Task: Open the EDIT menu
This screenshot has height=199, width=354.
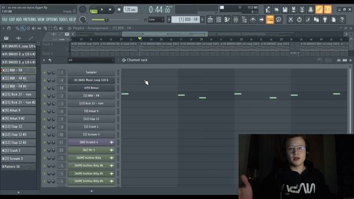Action: 12,20
